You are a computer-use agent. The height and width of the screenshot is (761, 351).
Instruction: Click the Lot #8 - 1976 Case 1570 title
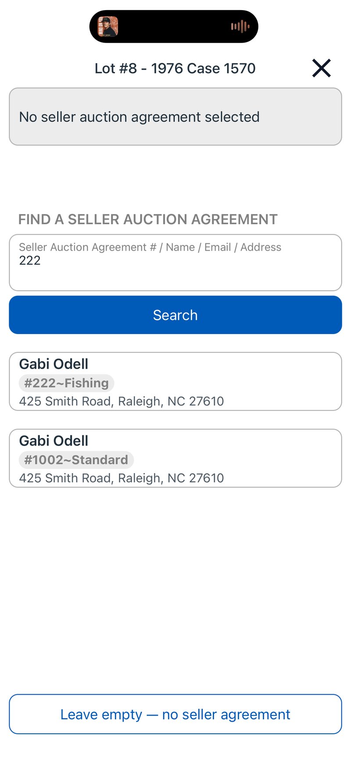tap(175, 68)
